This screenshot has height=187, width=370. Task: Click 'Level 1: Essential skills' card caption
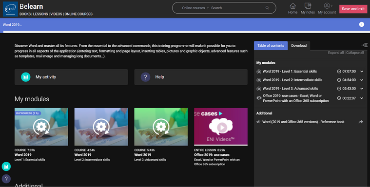(30, 160)
